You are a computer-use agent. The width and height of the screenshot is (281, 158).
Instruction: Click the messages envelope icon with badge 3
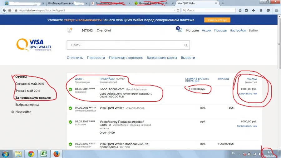tap(180, 30)
